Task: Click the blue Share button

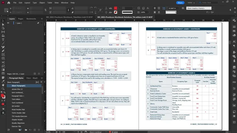Action: point(180,3)
